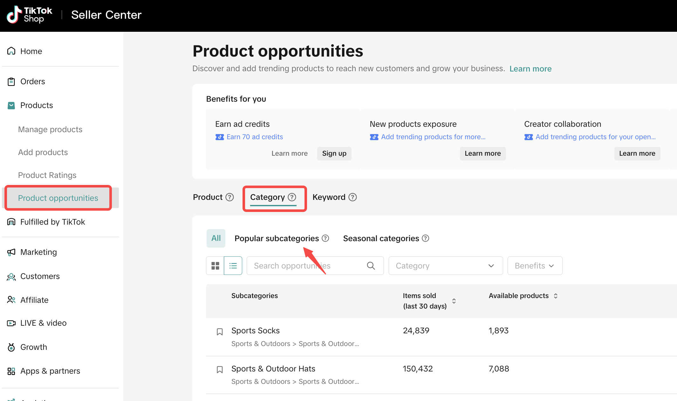The width and height of the screenshot is (677, 401).
Task: Open Manage products in sidebar
Action: [50, 129]
